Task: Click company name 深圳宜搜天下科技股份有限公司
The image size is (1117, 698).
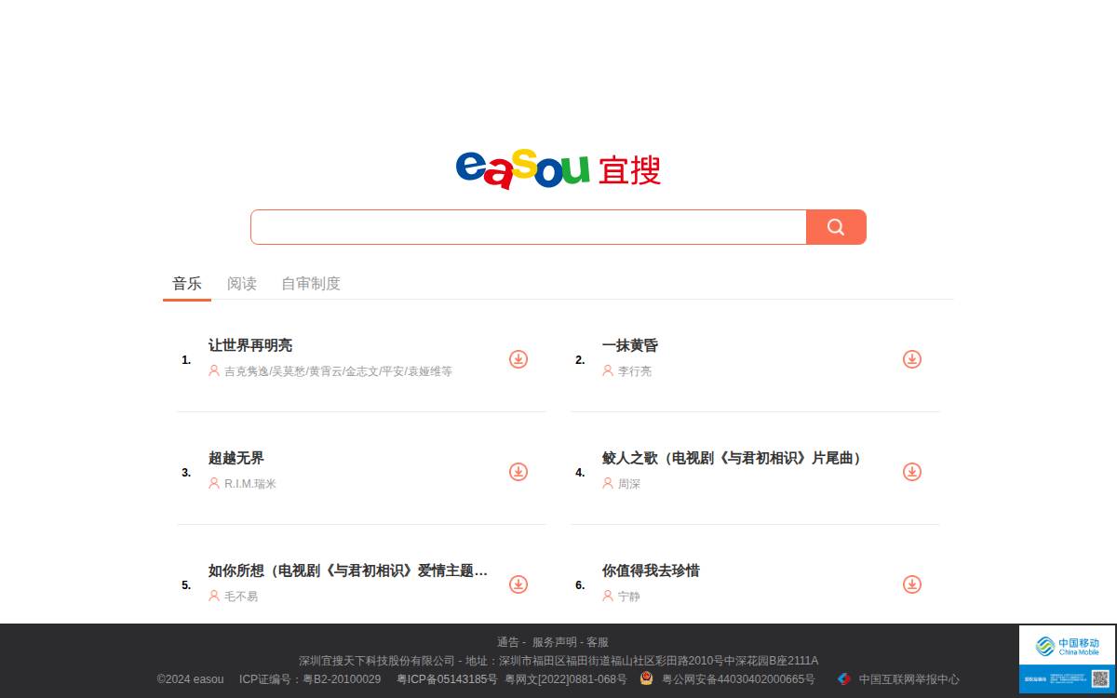Action: click(377, 661)
